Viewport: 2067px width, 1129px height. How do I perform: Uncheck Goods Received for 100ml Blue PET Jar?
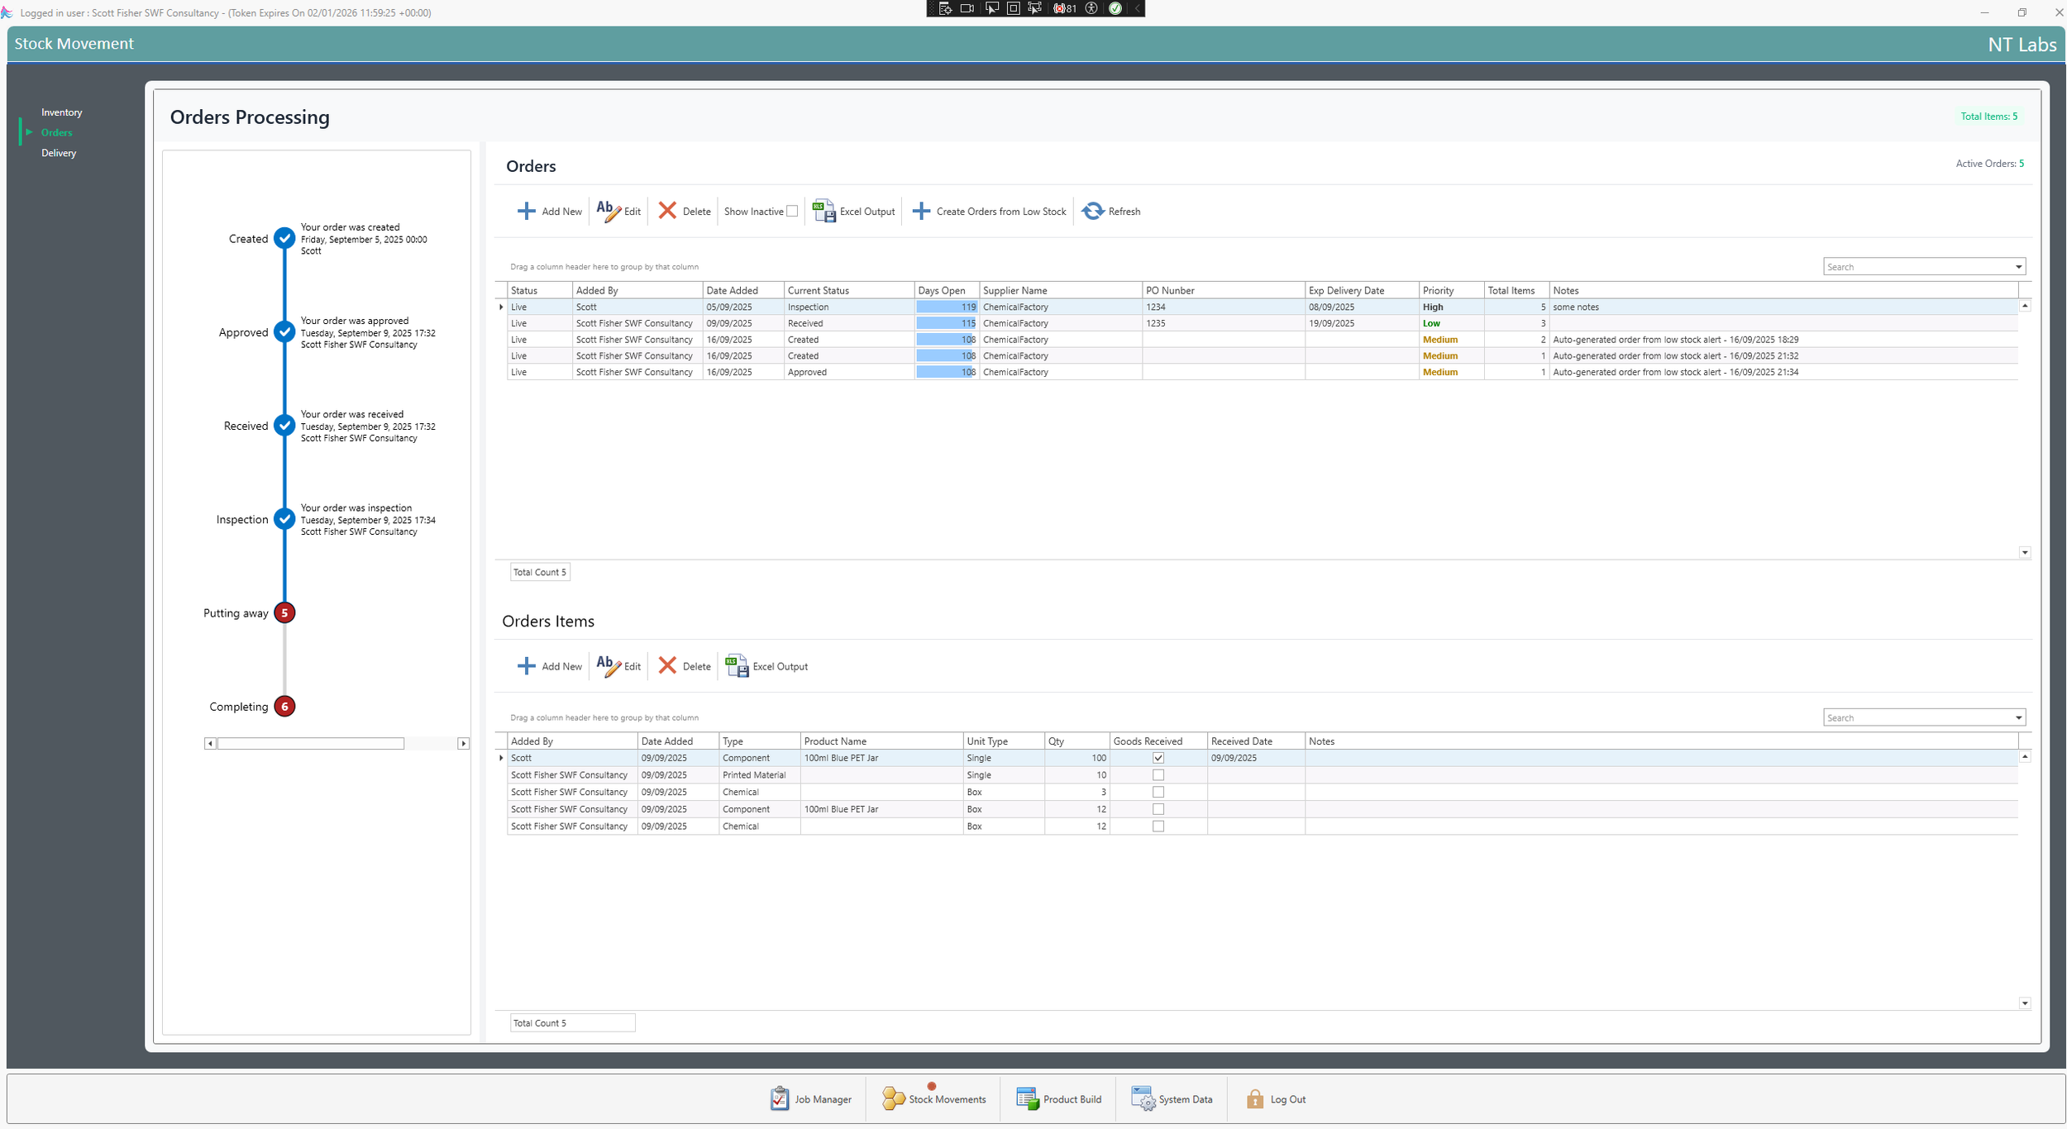coord(1158,758)
